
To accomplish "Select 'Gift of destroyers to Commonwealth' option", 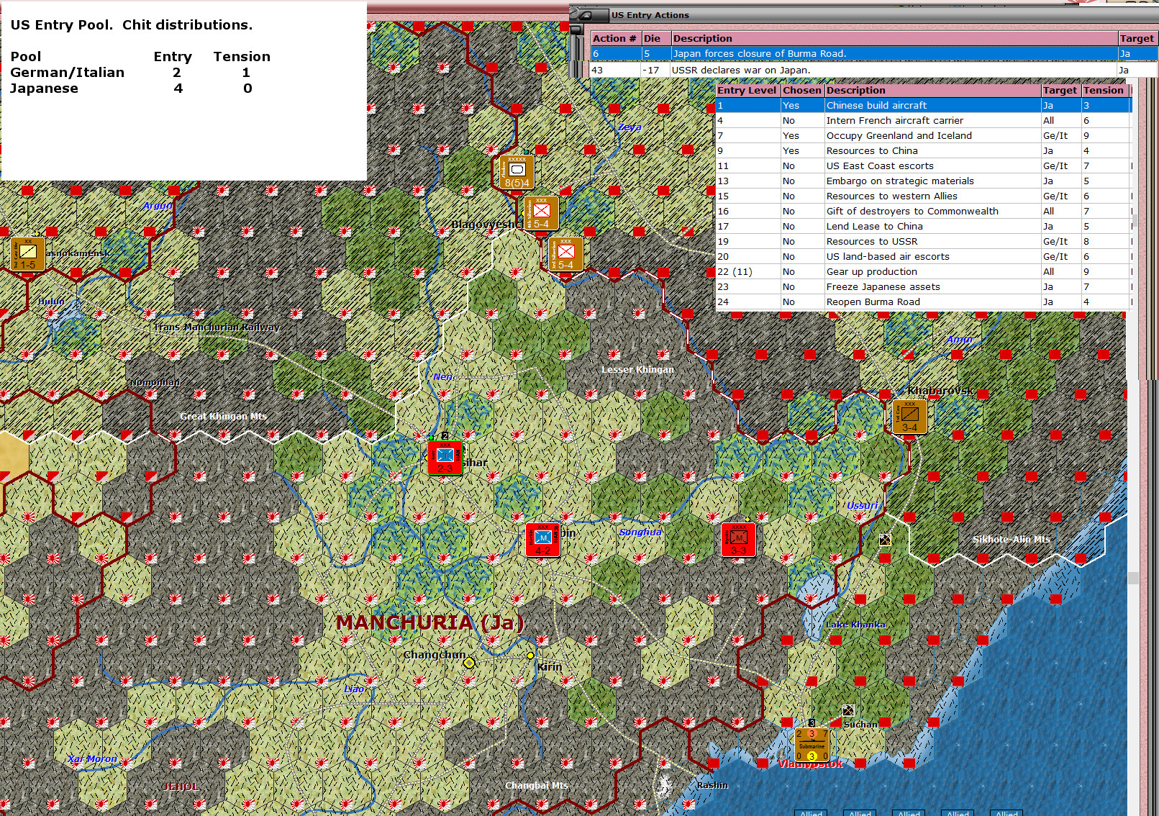I will (x=923, y=211).
